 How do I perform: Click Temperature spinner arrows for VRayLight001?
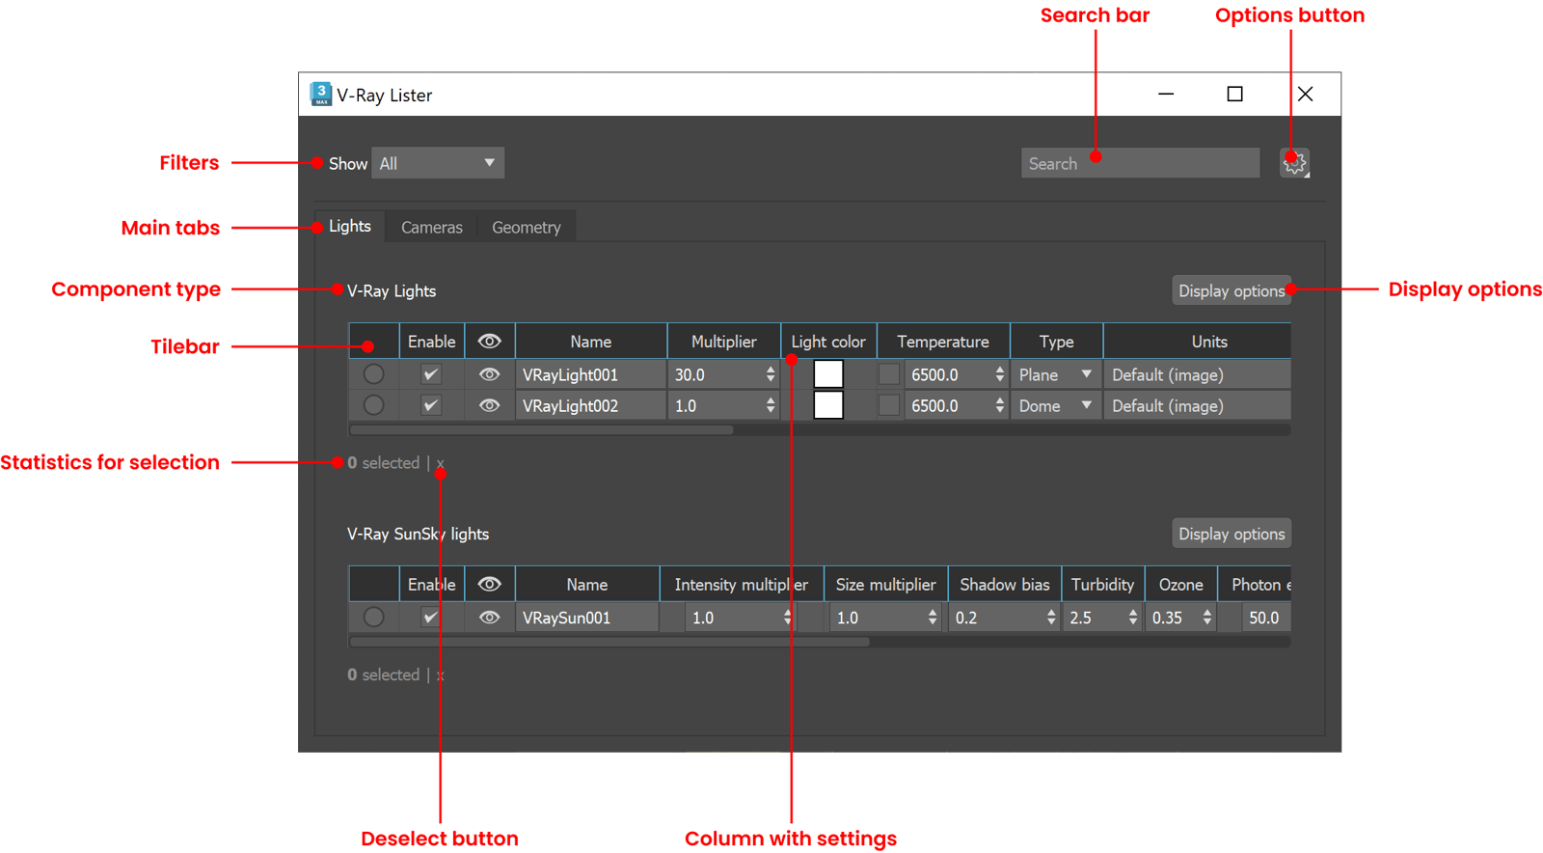(1000, 374)
